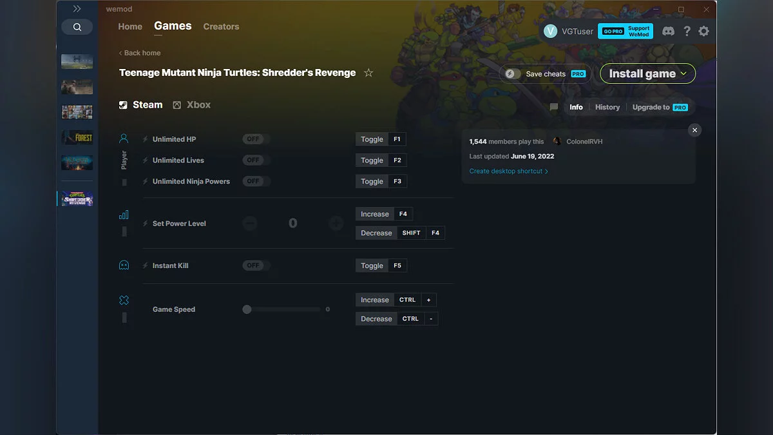Toggle the Unlimited Lives switch

click(x=256, y=160)
